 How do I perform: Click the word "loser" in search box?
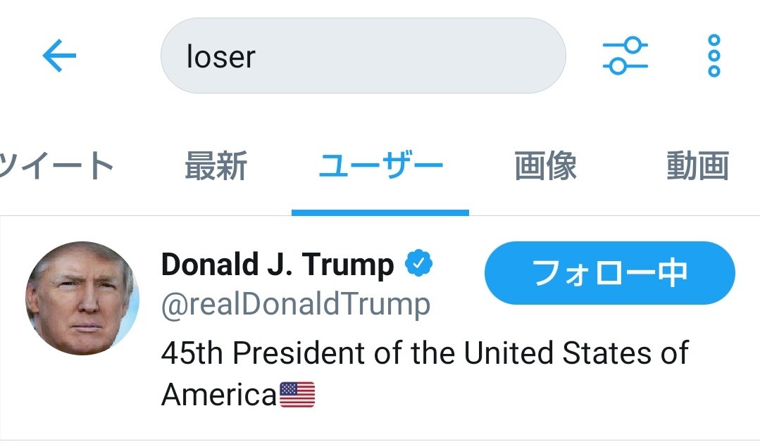tap(220, 57)
